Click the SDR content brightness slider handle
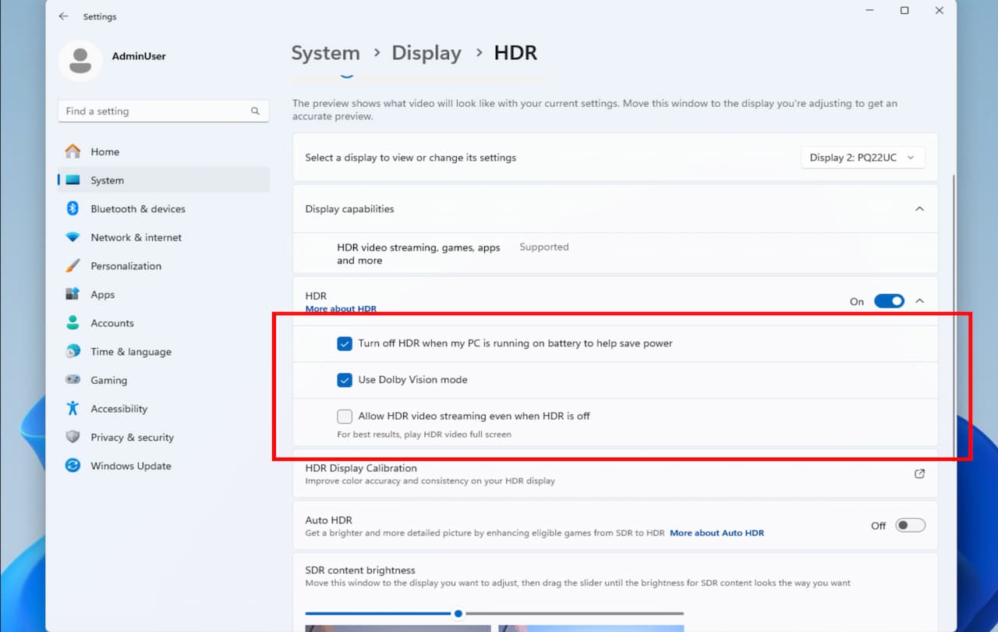This screenshot has height=632, width=998. pos(458,613)
